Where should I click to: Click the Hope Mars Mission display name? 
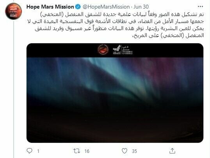click(x=50, y=7)
